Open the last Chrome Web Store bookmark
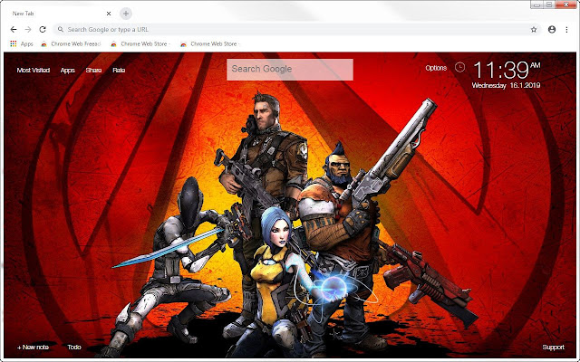 click(x=210, y=44)
